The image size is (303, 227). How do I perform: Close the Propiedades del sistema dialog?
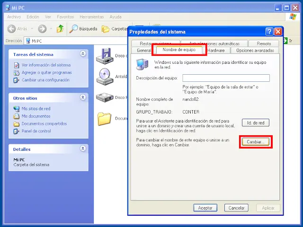(278, 32)
